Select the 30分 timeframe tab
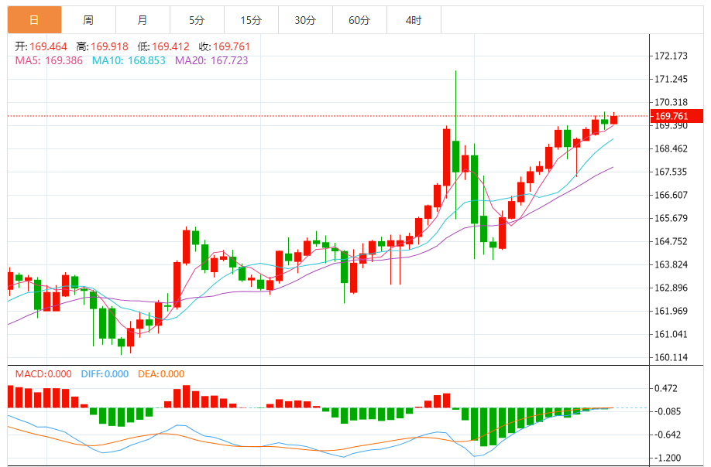Screen dimensions: 711x467 tap(305, 20)
